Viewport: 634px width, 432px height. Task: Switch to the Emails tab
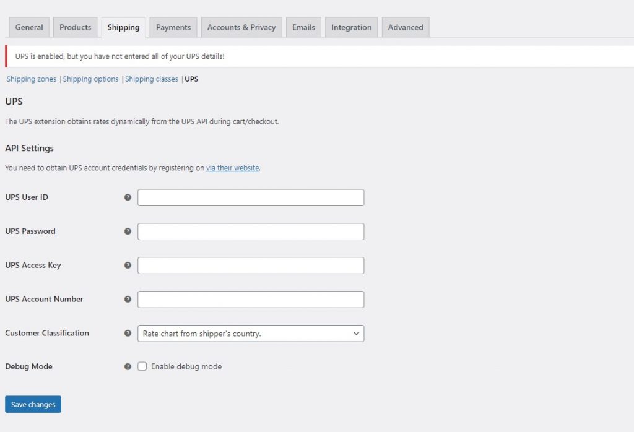[303, 27]
